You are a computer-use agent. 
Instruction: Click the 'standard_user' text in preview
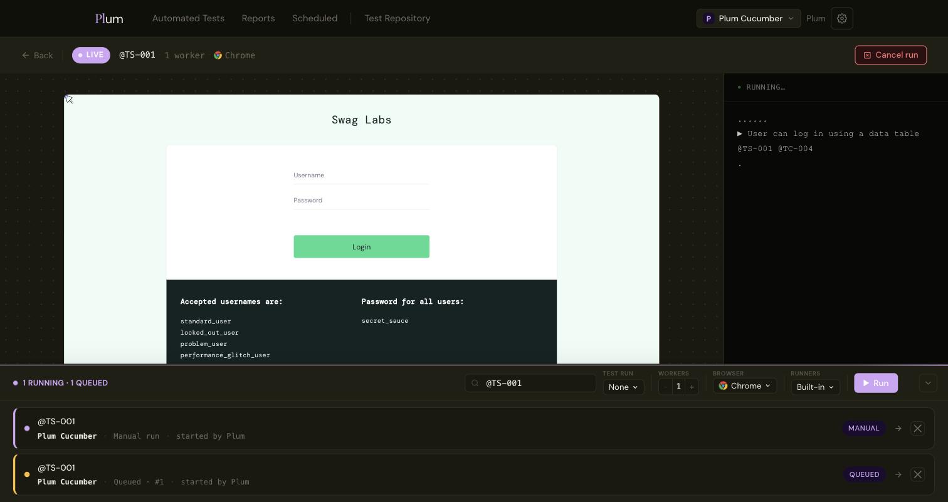click(x=206, y=322)
